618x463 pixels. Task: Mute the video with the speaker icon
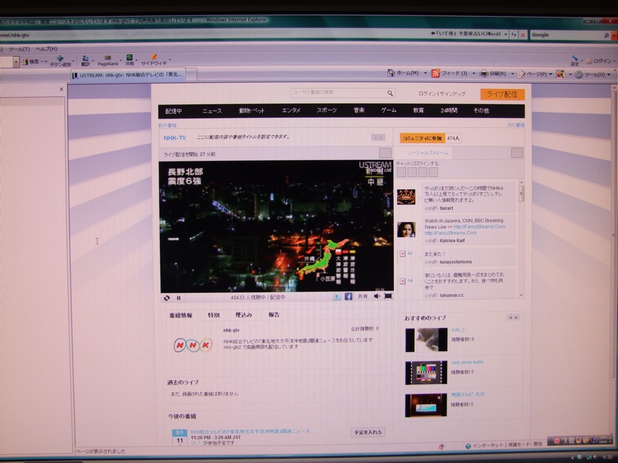(x=377, y=296)
